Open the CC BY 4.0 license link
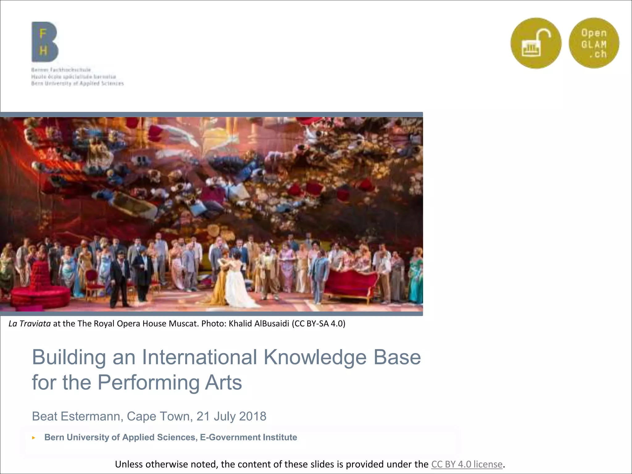The width and height of the screenshot is (632, 474). (x=467, y=464)
